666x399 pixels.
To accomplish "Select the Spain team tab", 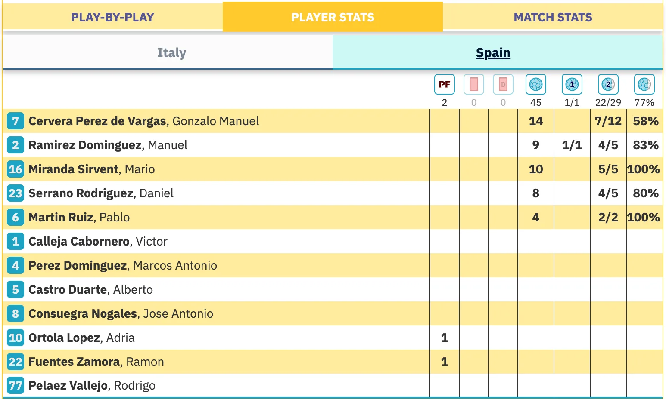I will pyautogui.click(x=493, y=53).
